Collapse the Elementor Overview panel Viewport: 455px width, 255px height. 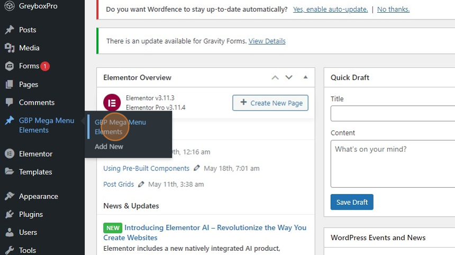tap(305, 77)
